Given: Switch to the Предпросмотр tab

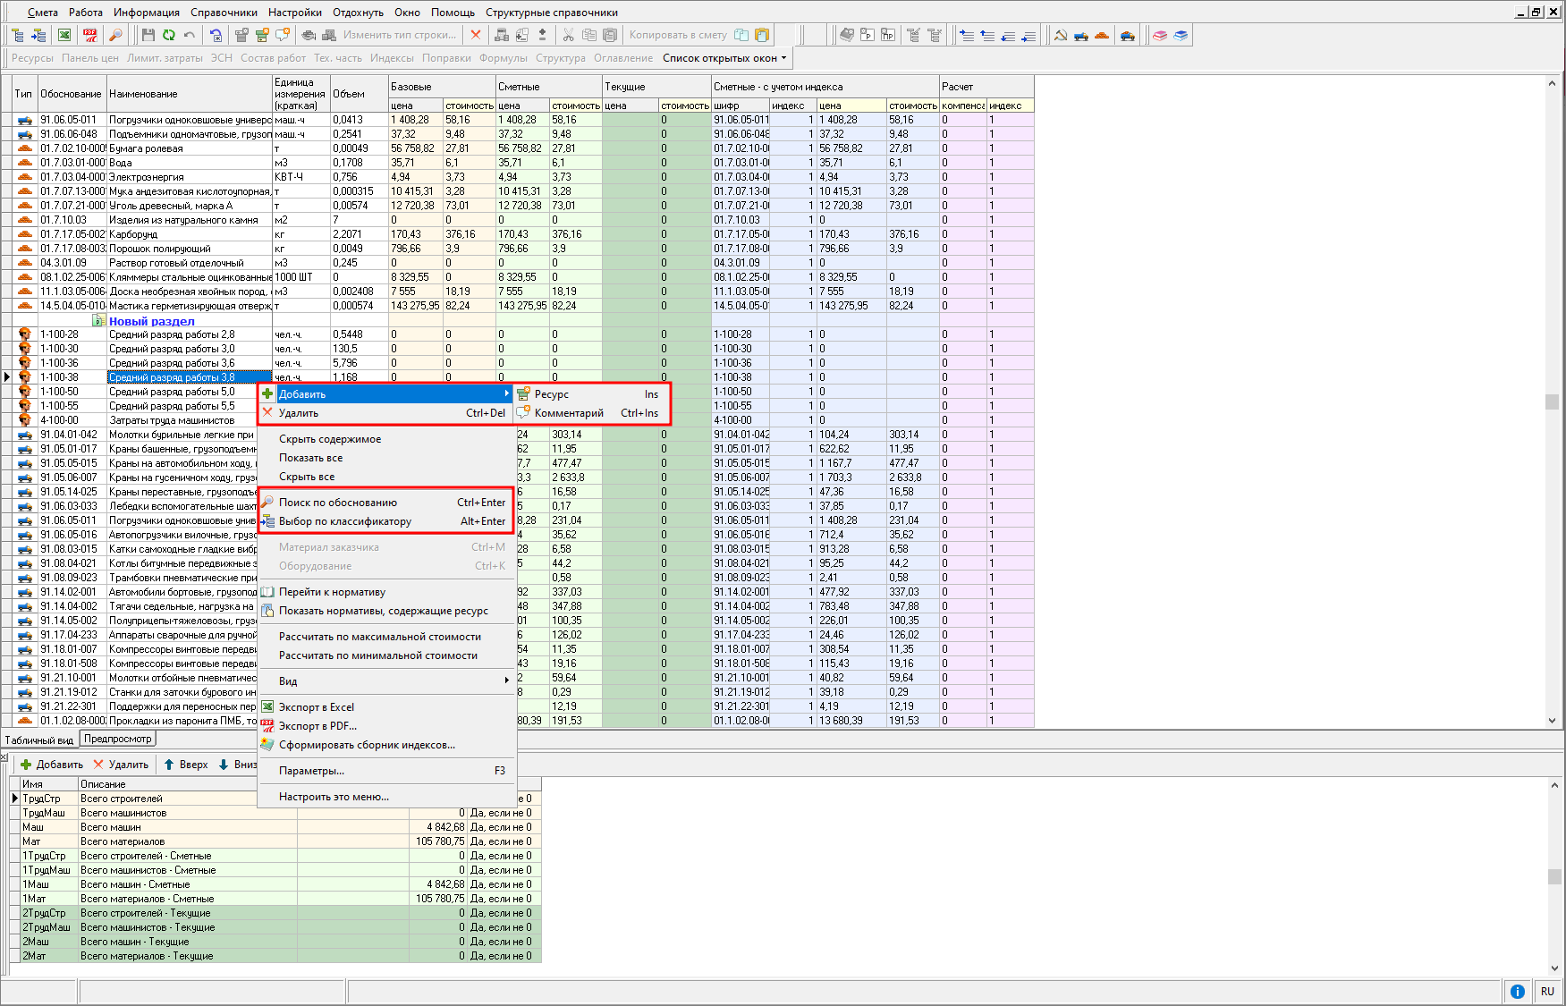Looking at the screenshot, I should [x=118, y=739].
